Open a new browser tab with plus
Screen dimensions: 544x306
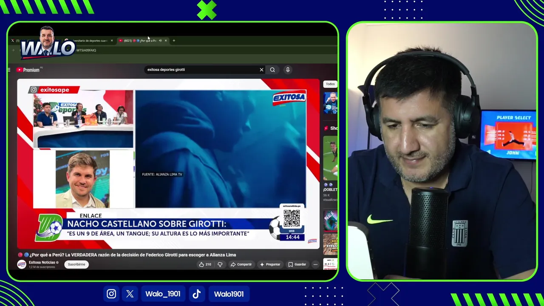174,40
